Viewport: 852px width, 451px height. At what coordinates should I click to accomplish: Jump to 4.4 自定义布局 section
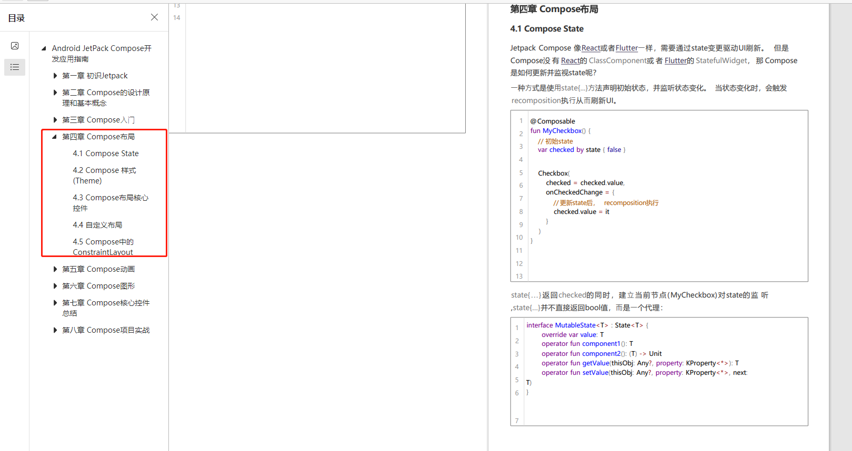pyautogui.click(x=97, y=225)
